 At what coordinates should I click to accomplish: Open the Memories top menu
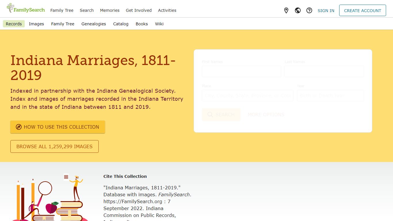[110, 10]
